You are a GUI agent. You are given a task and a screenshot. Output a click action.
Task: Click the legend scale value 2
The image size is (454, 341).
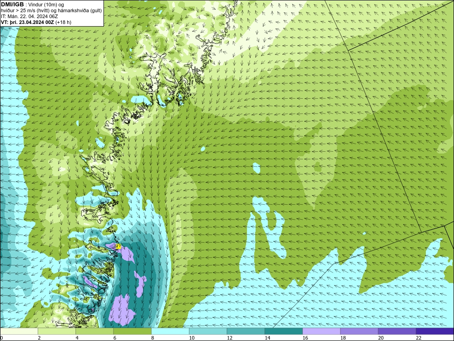coord(39,338)
